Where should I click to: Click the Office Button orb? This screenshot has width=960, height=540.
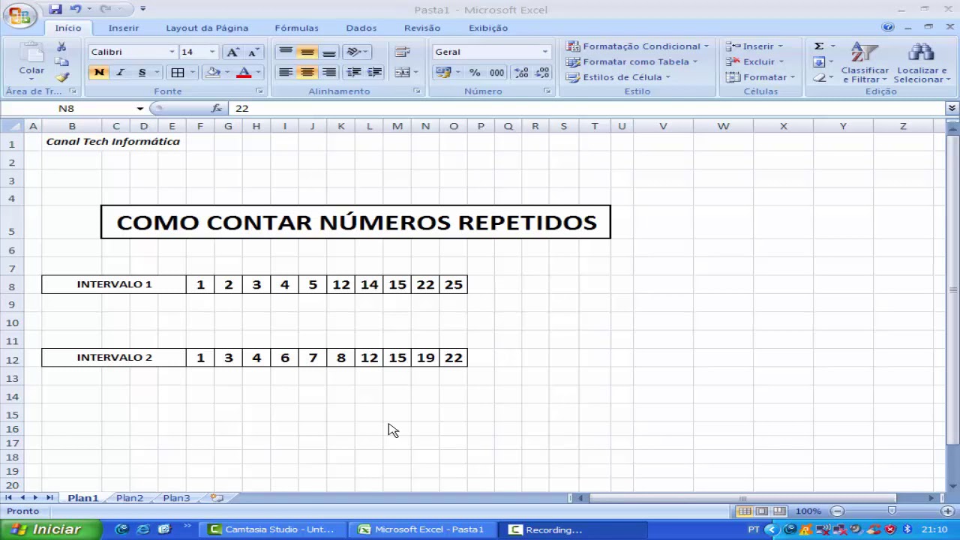[x=20, y=16]
